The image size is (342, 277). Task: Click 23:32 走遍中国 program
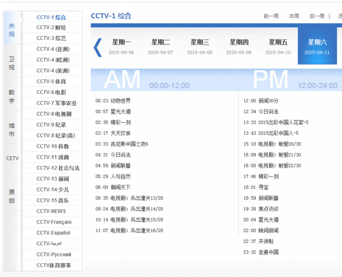pos(261,252)
